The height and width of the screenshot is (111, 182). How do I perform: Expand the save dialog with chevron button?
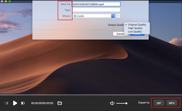[x=118, y=16]
